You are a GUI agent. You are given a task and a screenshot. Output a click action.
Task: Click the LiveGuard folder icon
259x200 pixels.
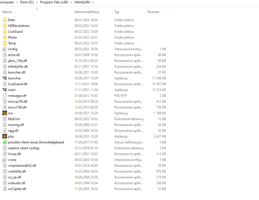click(5, 31)
